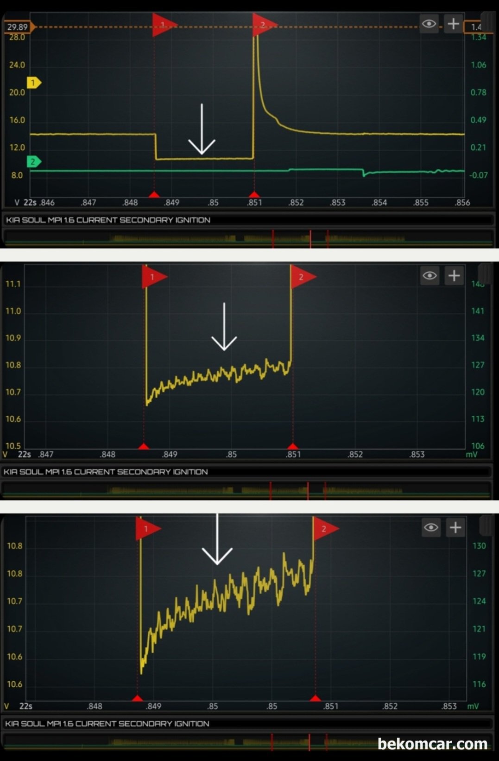
Task: Click the 29.89 voltage level handle
Action: coord(19,27)
